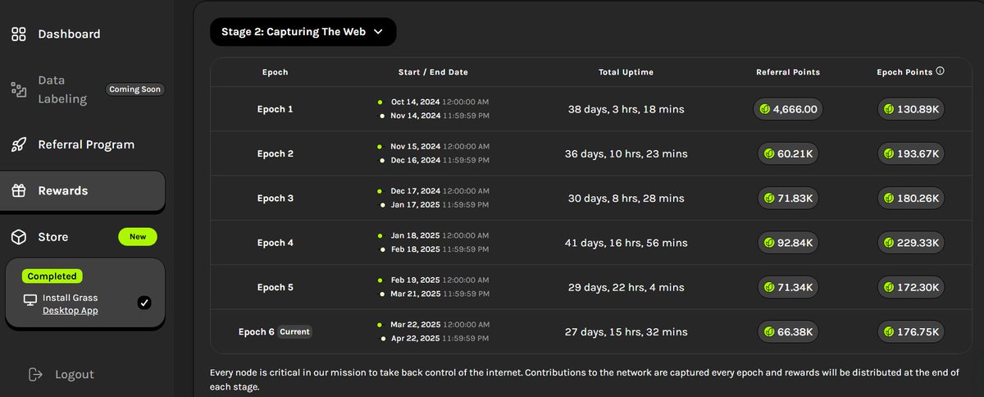Click the leaf icon in 130.89K badge
This screenshot has width=984, height=397.
pyautogui.click(x=889, y=109)
